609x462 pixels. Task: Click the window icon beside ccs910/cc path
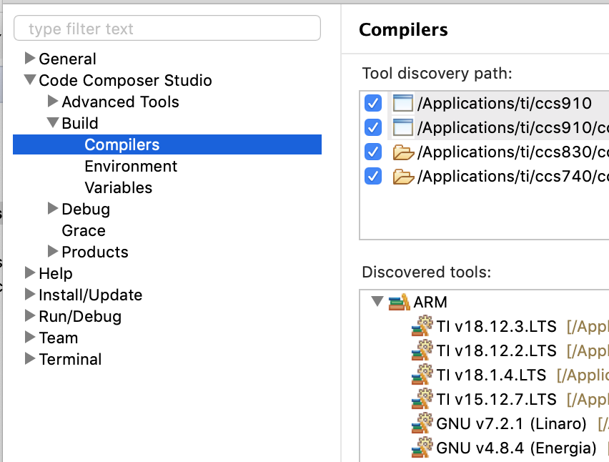402,127
